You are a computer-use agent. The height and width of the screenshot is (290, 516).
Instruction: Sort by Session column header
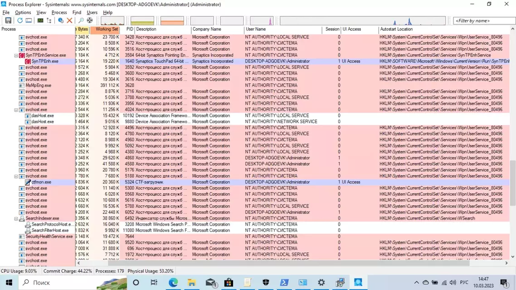(332, 29)
